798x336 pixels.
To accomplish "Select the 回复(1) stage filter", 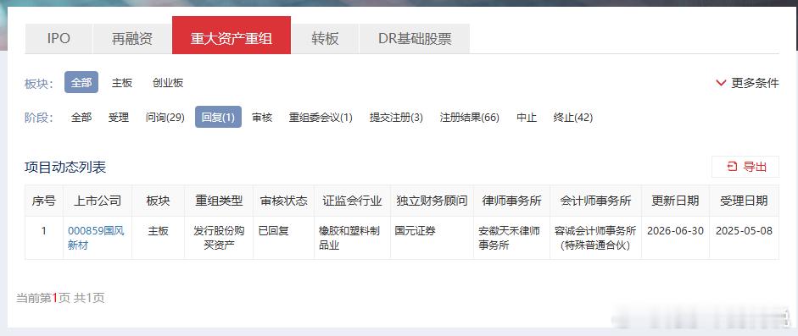I will (218, 117).
